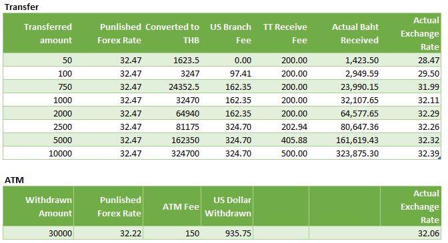Viewport: 448px width, 243px height.
Task: Click the ATM Fee header cell
Action: pos(172,206)
